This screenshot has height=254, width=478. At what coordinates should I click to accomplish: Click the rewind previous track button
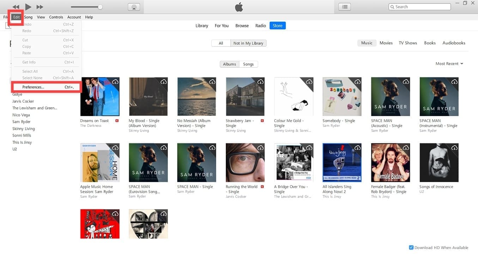pos(16,7)
